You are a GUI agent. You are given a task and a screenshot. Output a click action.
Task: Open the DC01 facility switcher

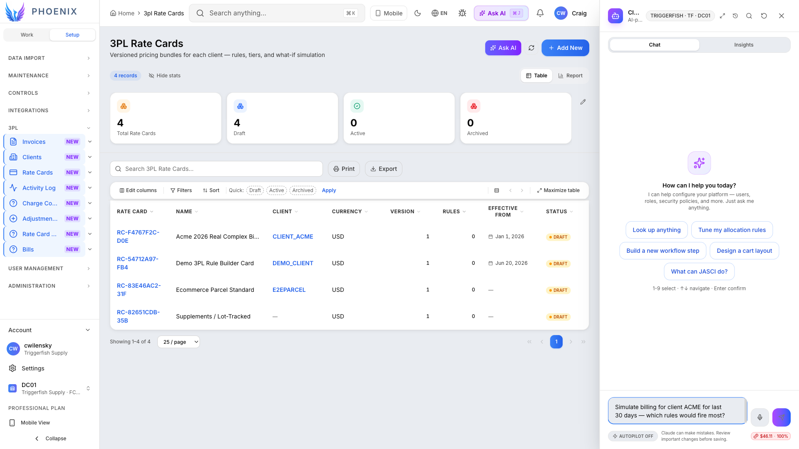49,388
